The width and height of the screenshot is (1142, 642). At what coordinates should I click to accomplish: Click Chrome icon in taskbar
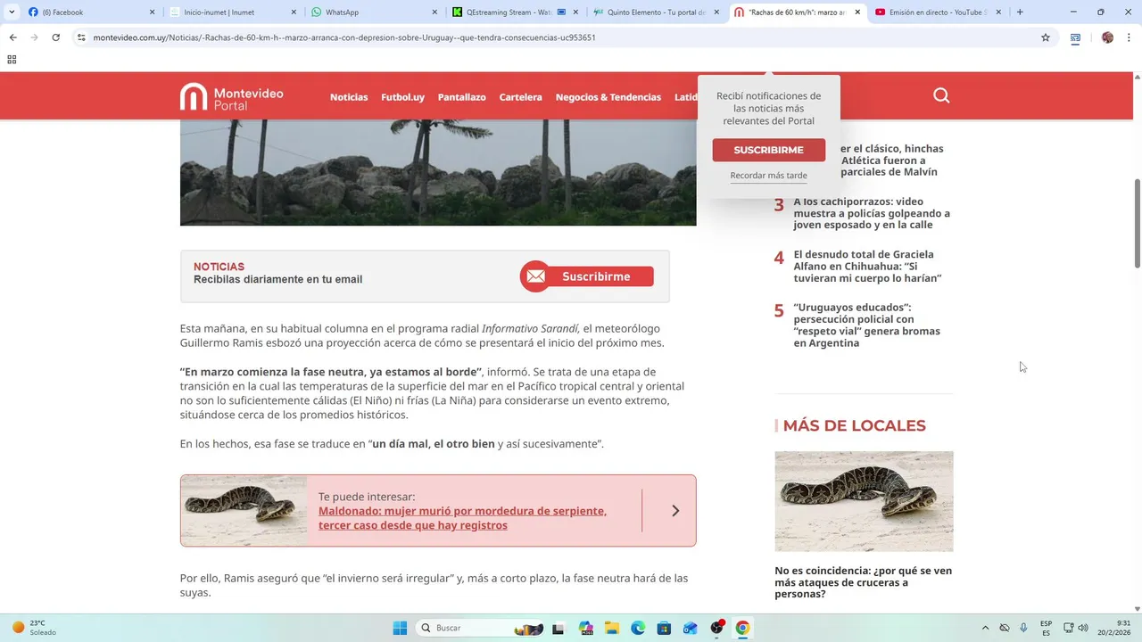tap(742, 628)
